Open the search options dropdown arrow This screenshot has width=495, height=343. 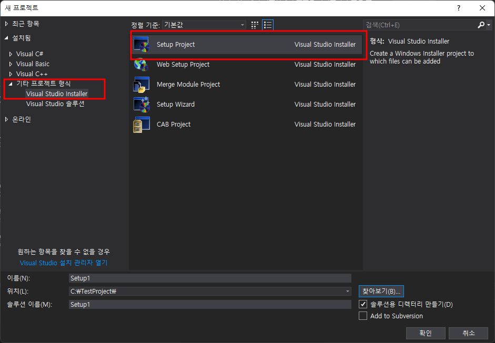(x=489, y=25)
